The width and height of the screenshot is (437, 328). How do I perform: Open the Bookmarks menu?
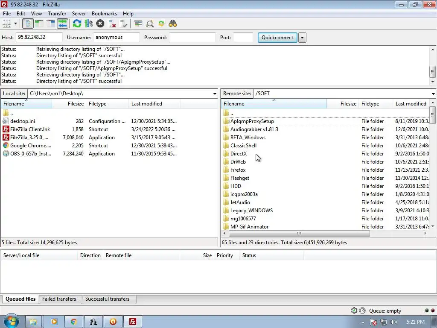point(104,13)
